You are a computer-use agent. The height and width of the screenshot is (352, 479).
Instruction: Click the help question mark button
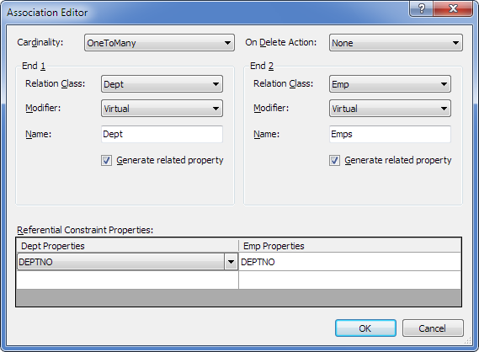[421, 8]
